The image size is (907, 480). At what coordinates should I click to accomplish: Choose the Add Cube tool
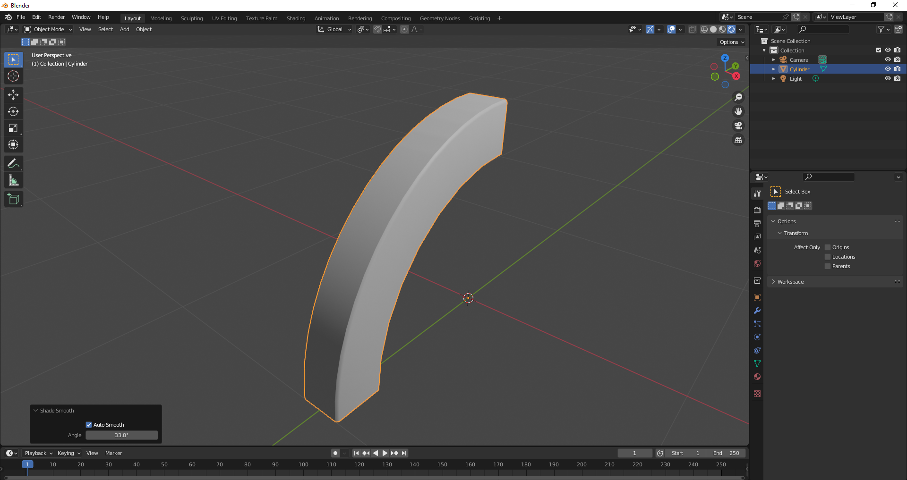tap(13, 199)
